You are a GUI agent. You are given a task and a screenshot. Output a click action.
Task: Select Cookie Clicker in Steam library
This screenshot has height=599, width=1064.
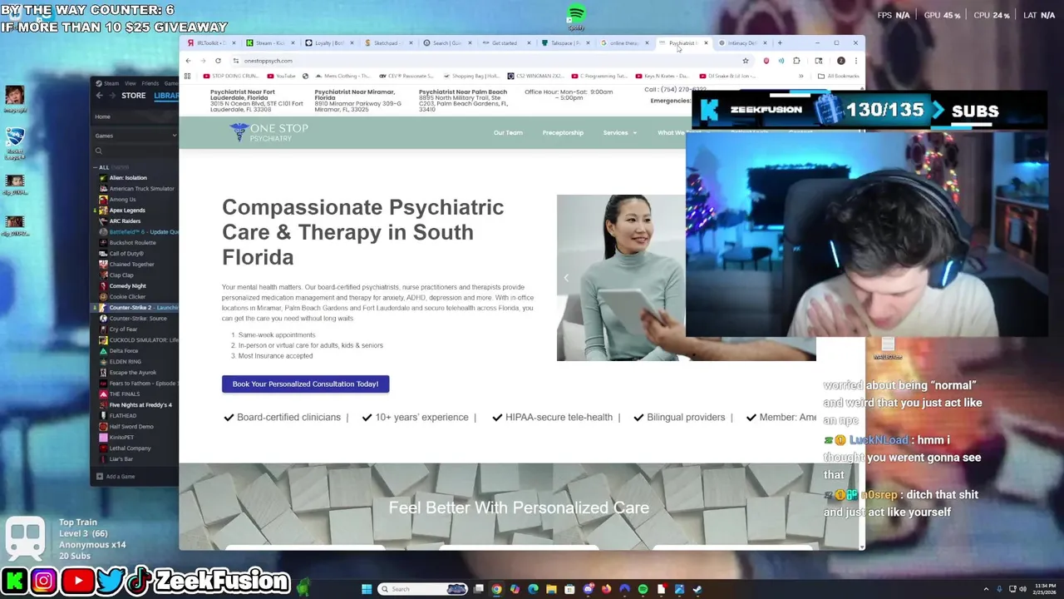point(127,296)
